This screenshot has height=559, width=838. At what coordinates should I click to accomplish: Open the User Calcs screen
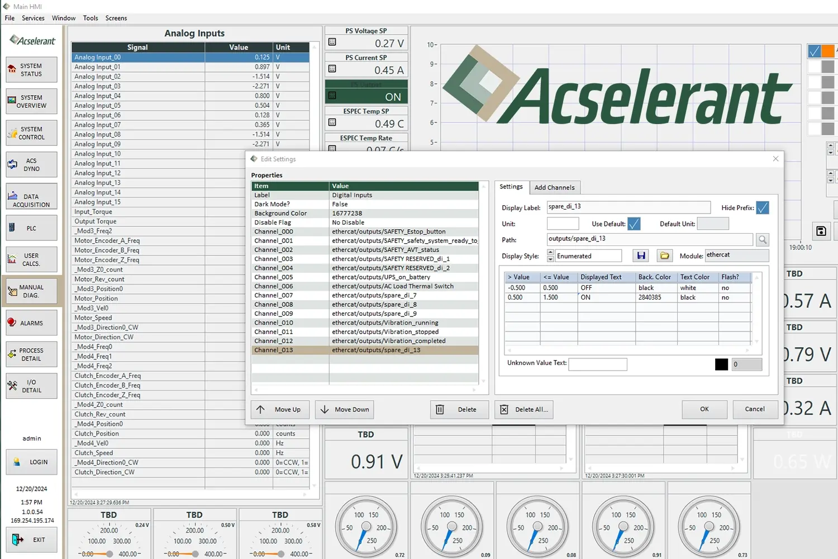click(x=31, y=260)
